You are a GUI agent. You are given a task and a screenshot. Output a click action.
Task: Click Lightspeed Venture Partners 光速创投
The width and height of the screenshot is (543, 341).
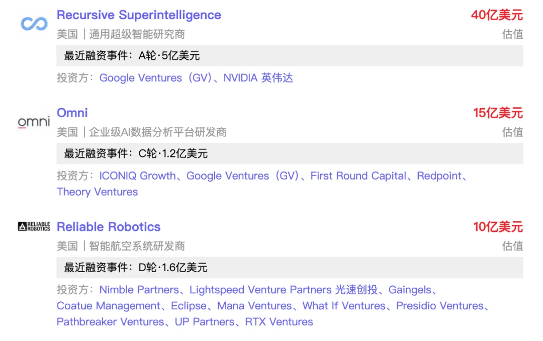pos(283,290)
